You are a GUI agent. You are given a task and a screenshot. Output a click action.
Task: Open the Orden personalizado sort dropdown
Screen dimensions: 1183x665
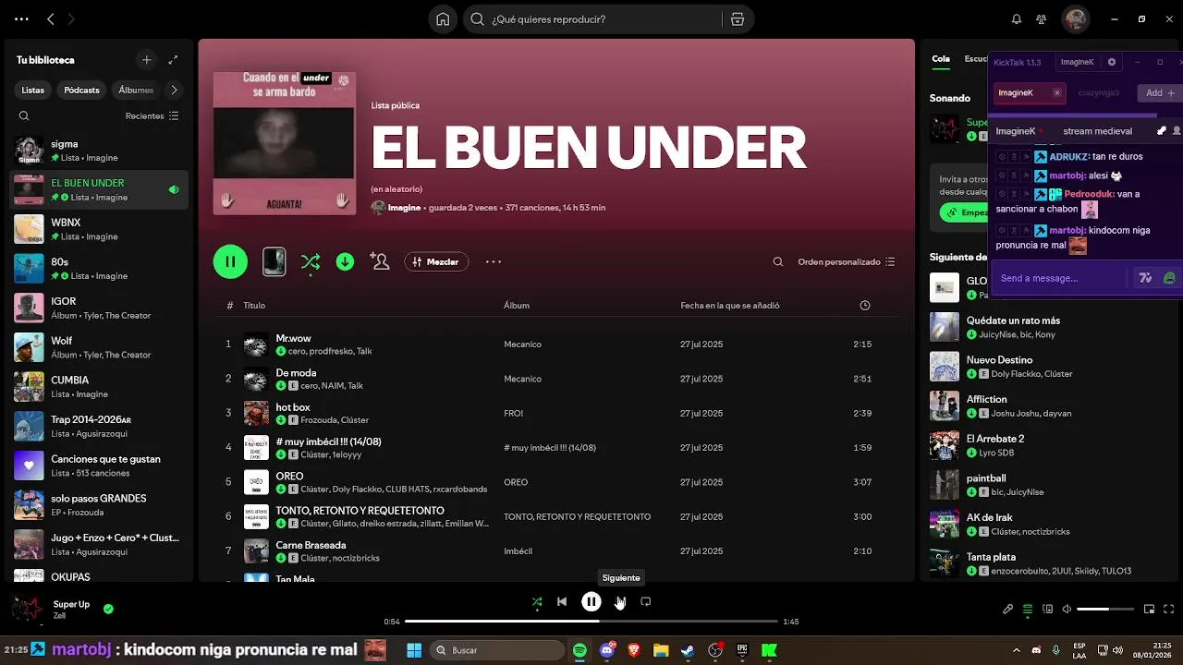(847, 262)
